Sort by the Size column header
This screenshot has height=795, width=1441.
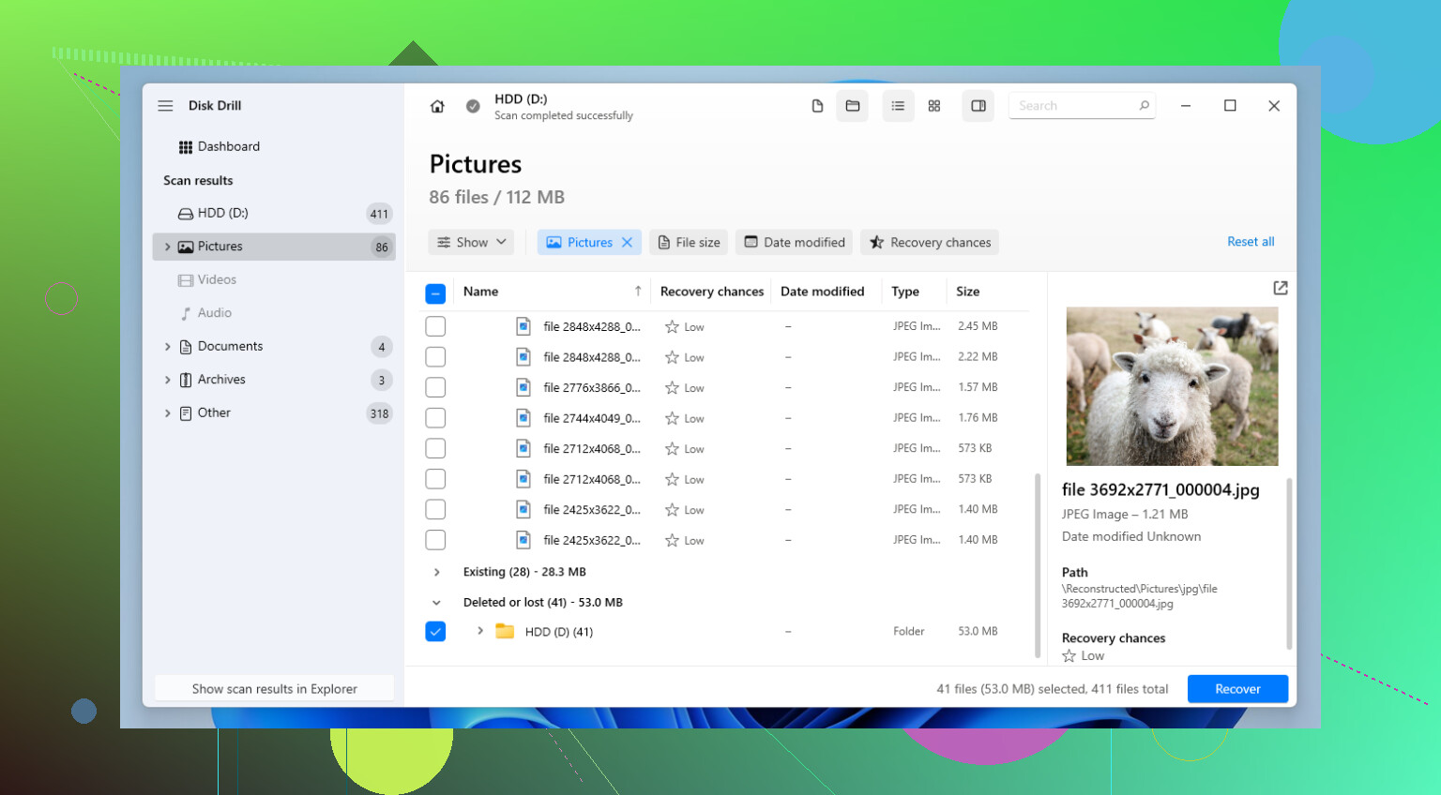point(967,292)
